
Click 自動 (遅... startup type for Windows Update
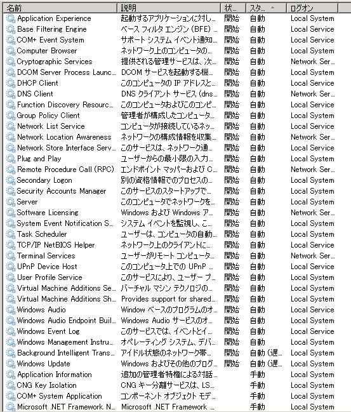coord(266,364)
